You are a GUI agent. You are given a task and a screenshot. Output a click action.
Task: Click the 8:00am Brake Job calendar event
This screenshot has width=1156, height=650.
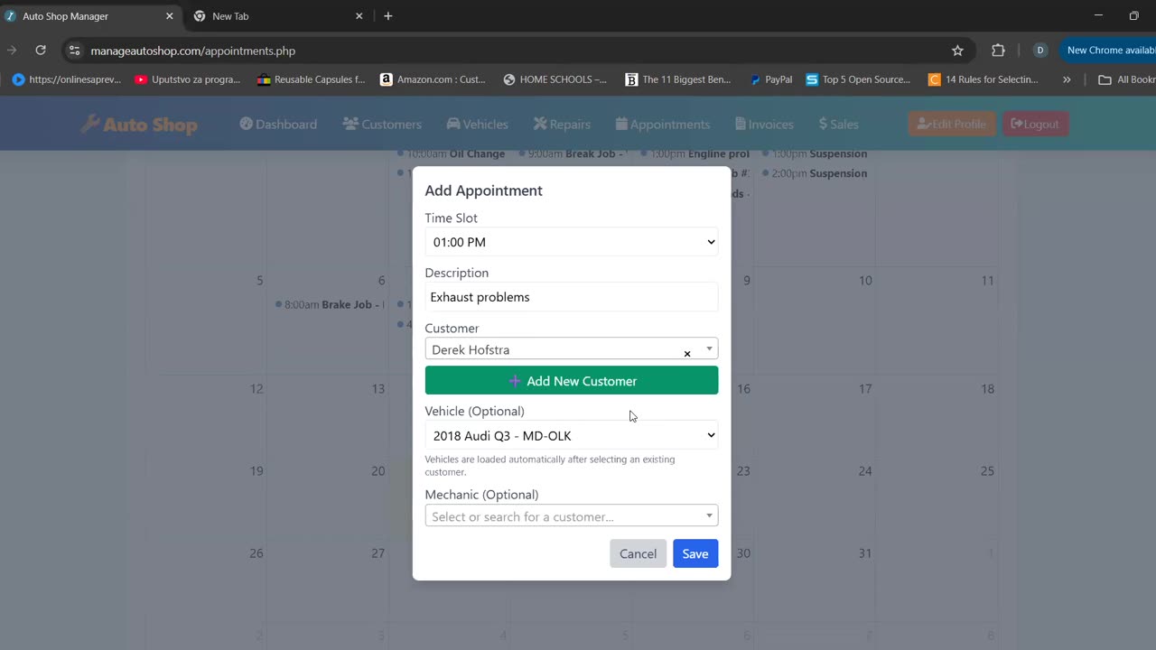[x=330, y=304]
